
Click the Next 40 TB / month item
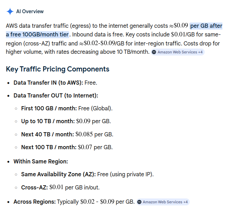pyautogui.click(x=67, y=134)
